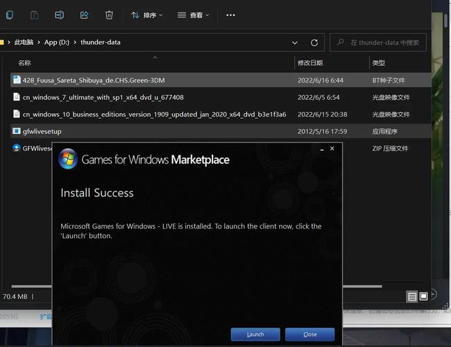The width and height of the screenshot is (451, 347).
Task: Click the thunder-data search field
Action: (x=378, y=42)
